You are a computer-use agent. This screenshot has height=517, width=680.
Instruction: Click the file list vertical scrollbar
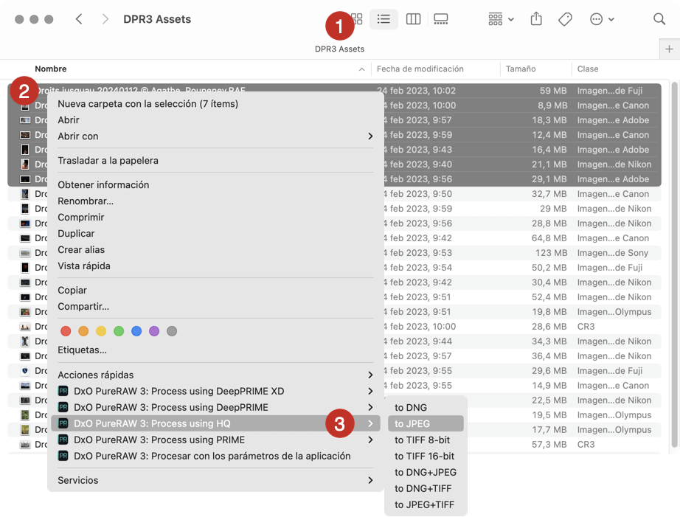tap(674, 265)
